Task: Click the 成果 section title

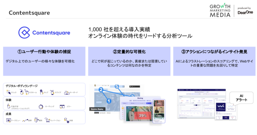Action: (x=9, y=114)
